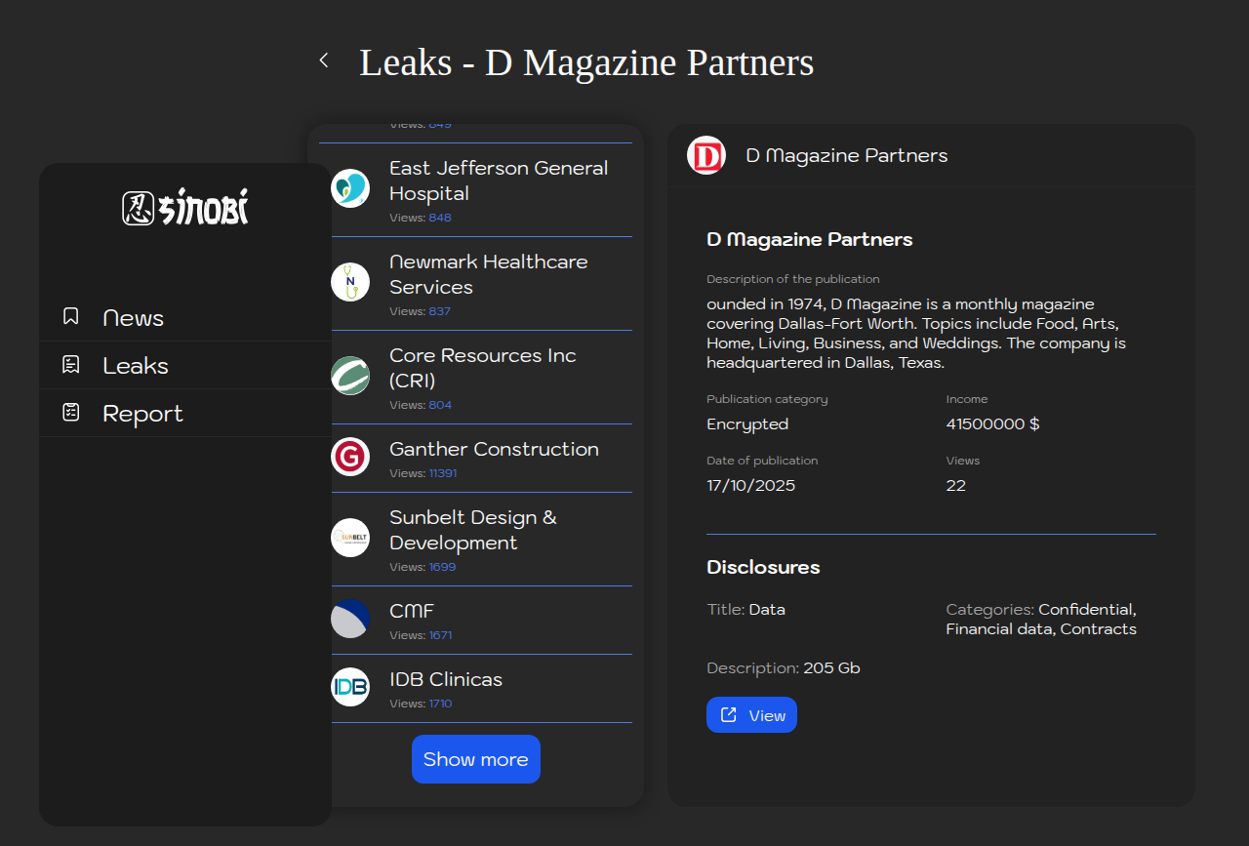Viewport: 1249px width, 846px height.
Task: Click the bookmark icon next to News
Action: [x=70, y=316]
